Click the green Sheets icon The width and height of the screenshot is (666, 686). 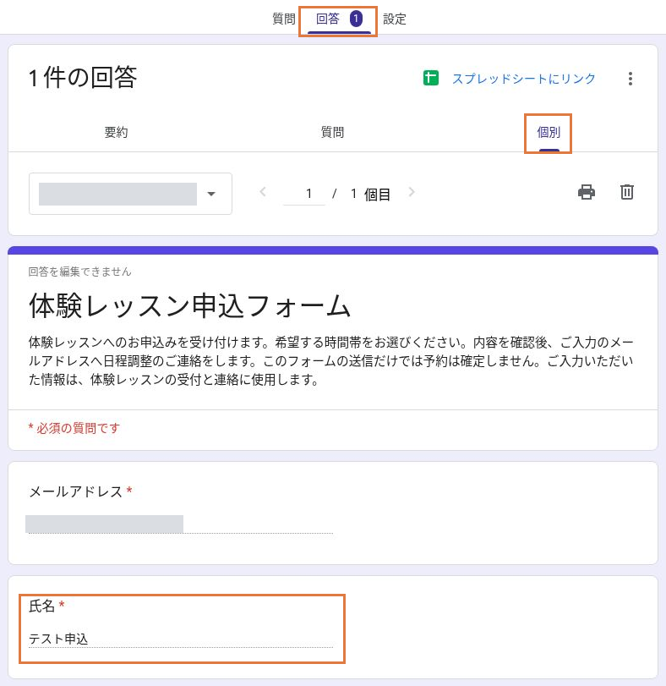point(430,79)
